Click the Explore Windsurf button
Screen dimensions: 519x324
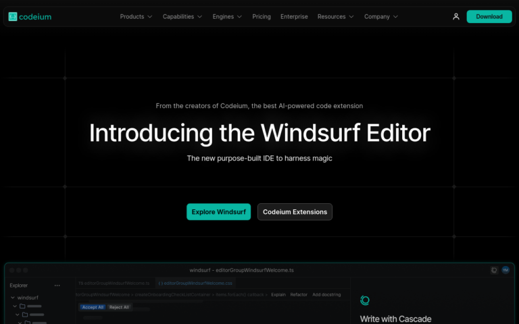(x=218, y=212)
